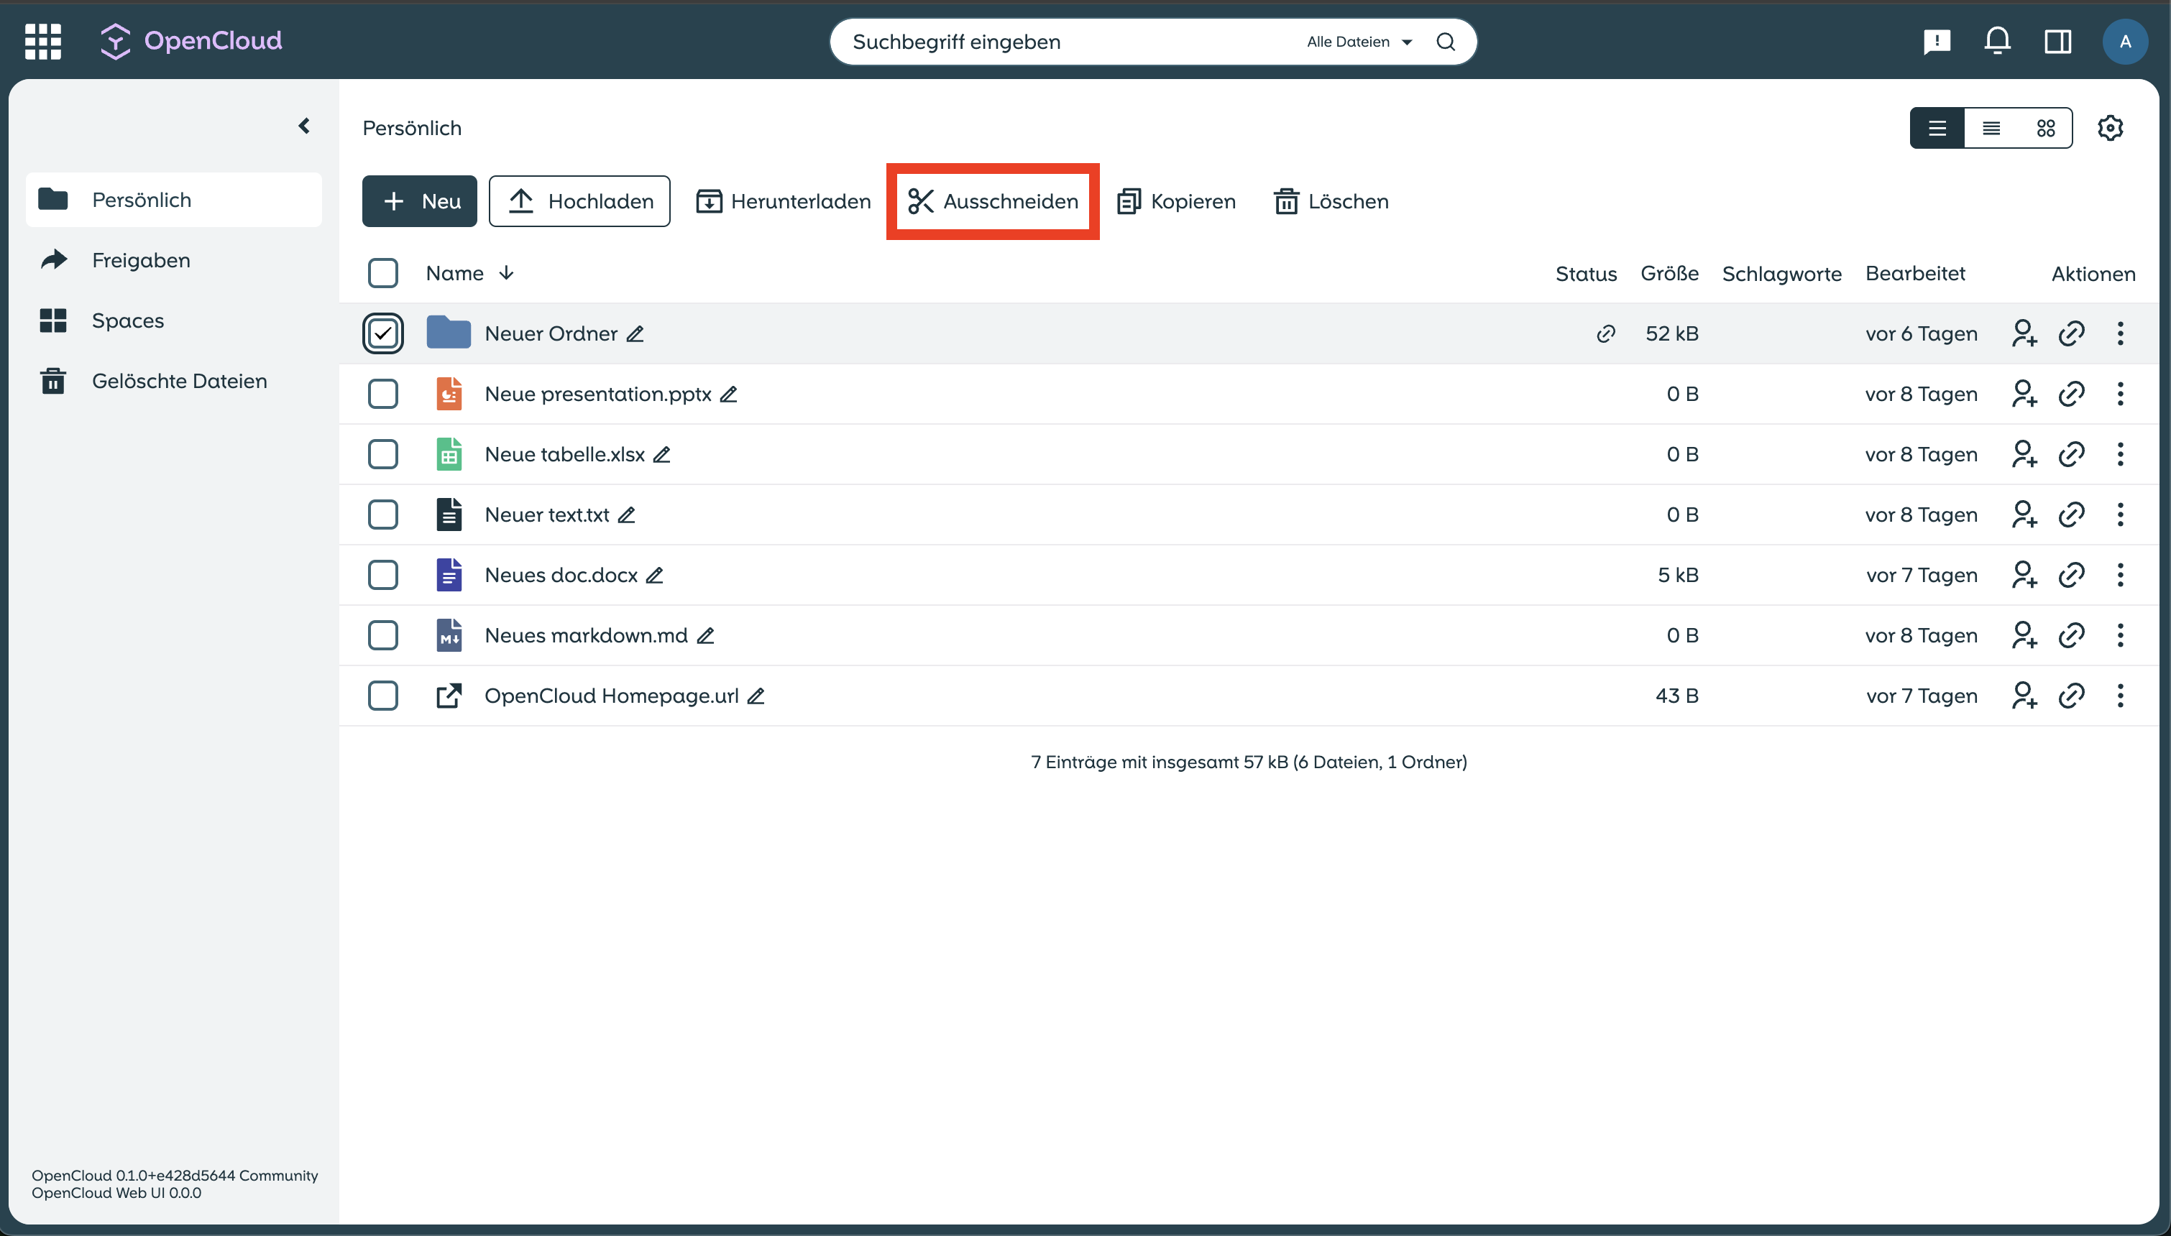Click the Persönlich breadcrumb
The image size is (2171, 1236).
pos(412,128)
